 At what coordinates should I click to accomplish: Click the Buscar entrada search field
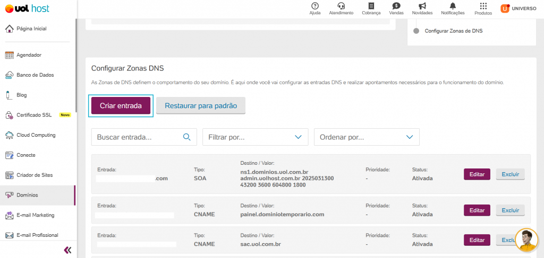click(138, 137)
